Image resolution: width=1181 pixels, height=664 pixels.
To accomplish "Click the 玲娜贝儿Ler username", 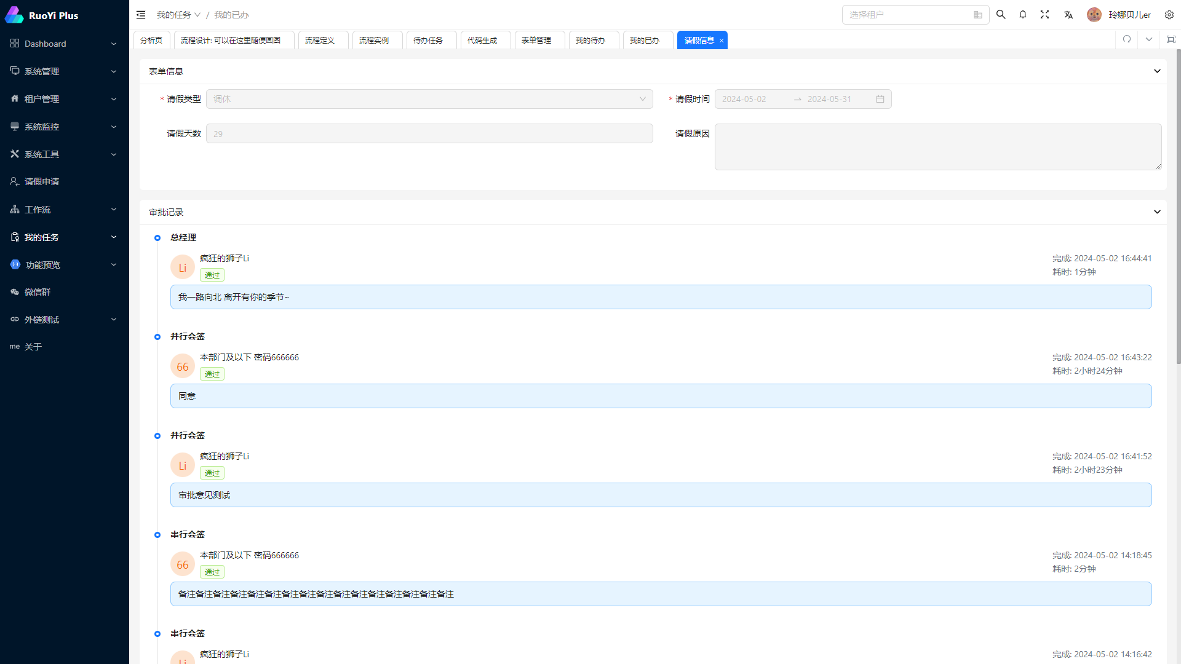I will pos(1129,15).
